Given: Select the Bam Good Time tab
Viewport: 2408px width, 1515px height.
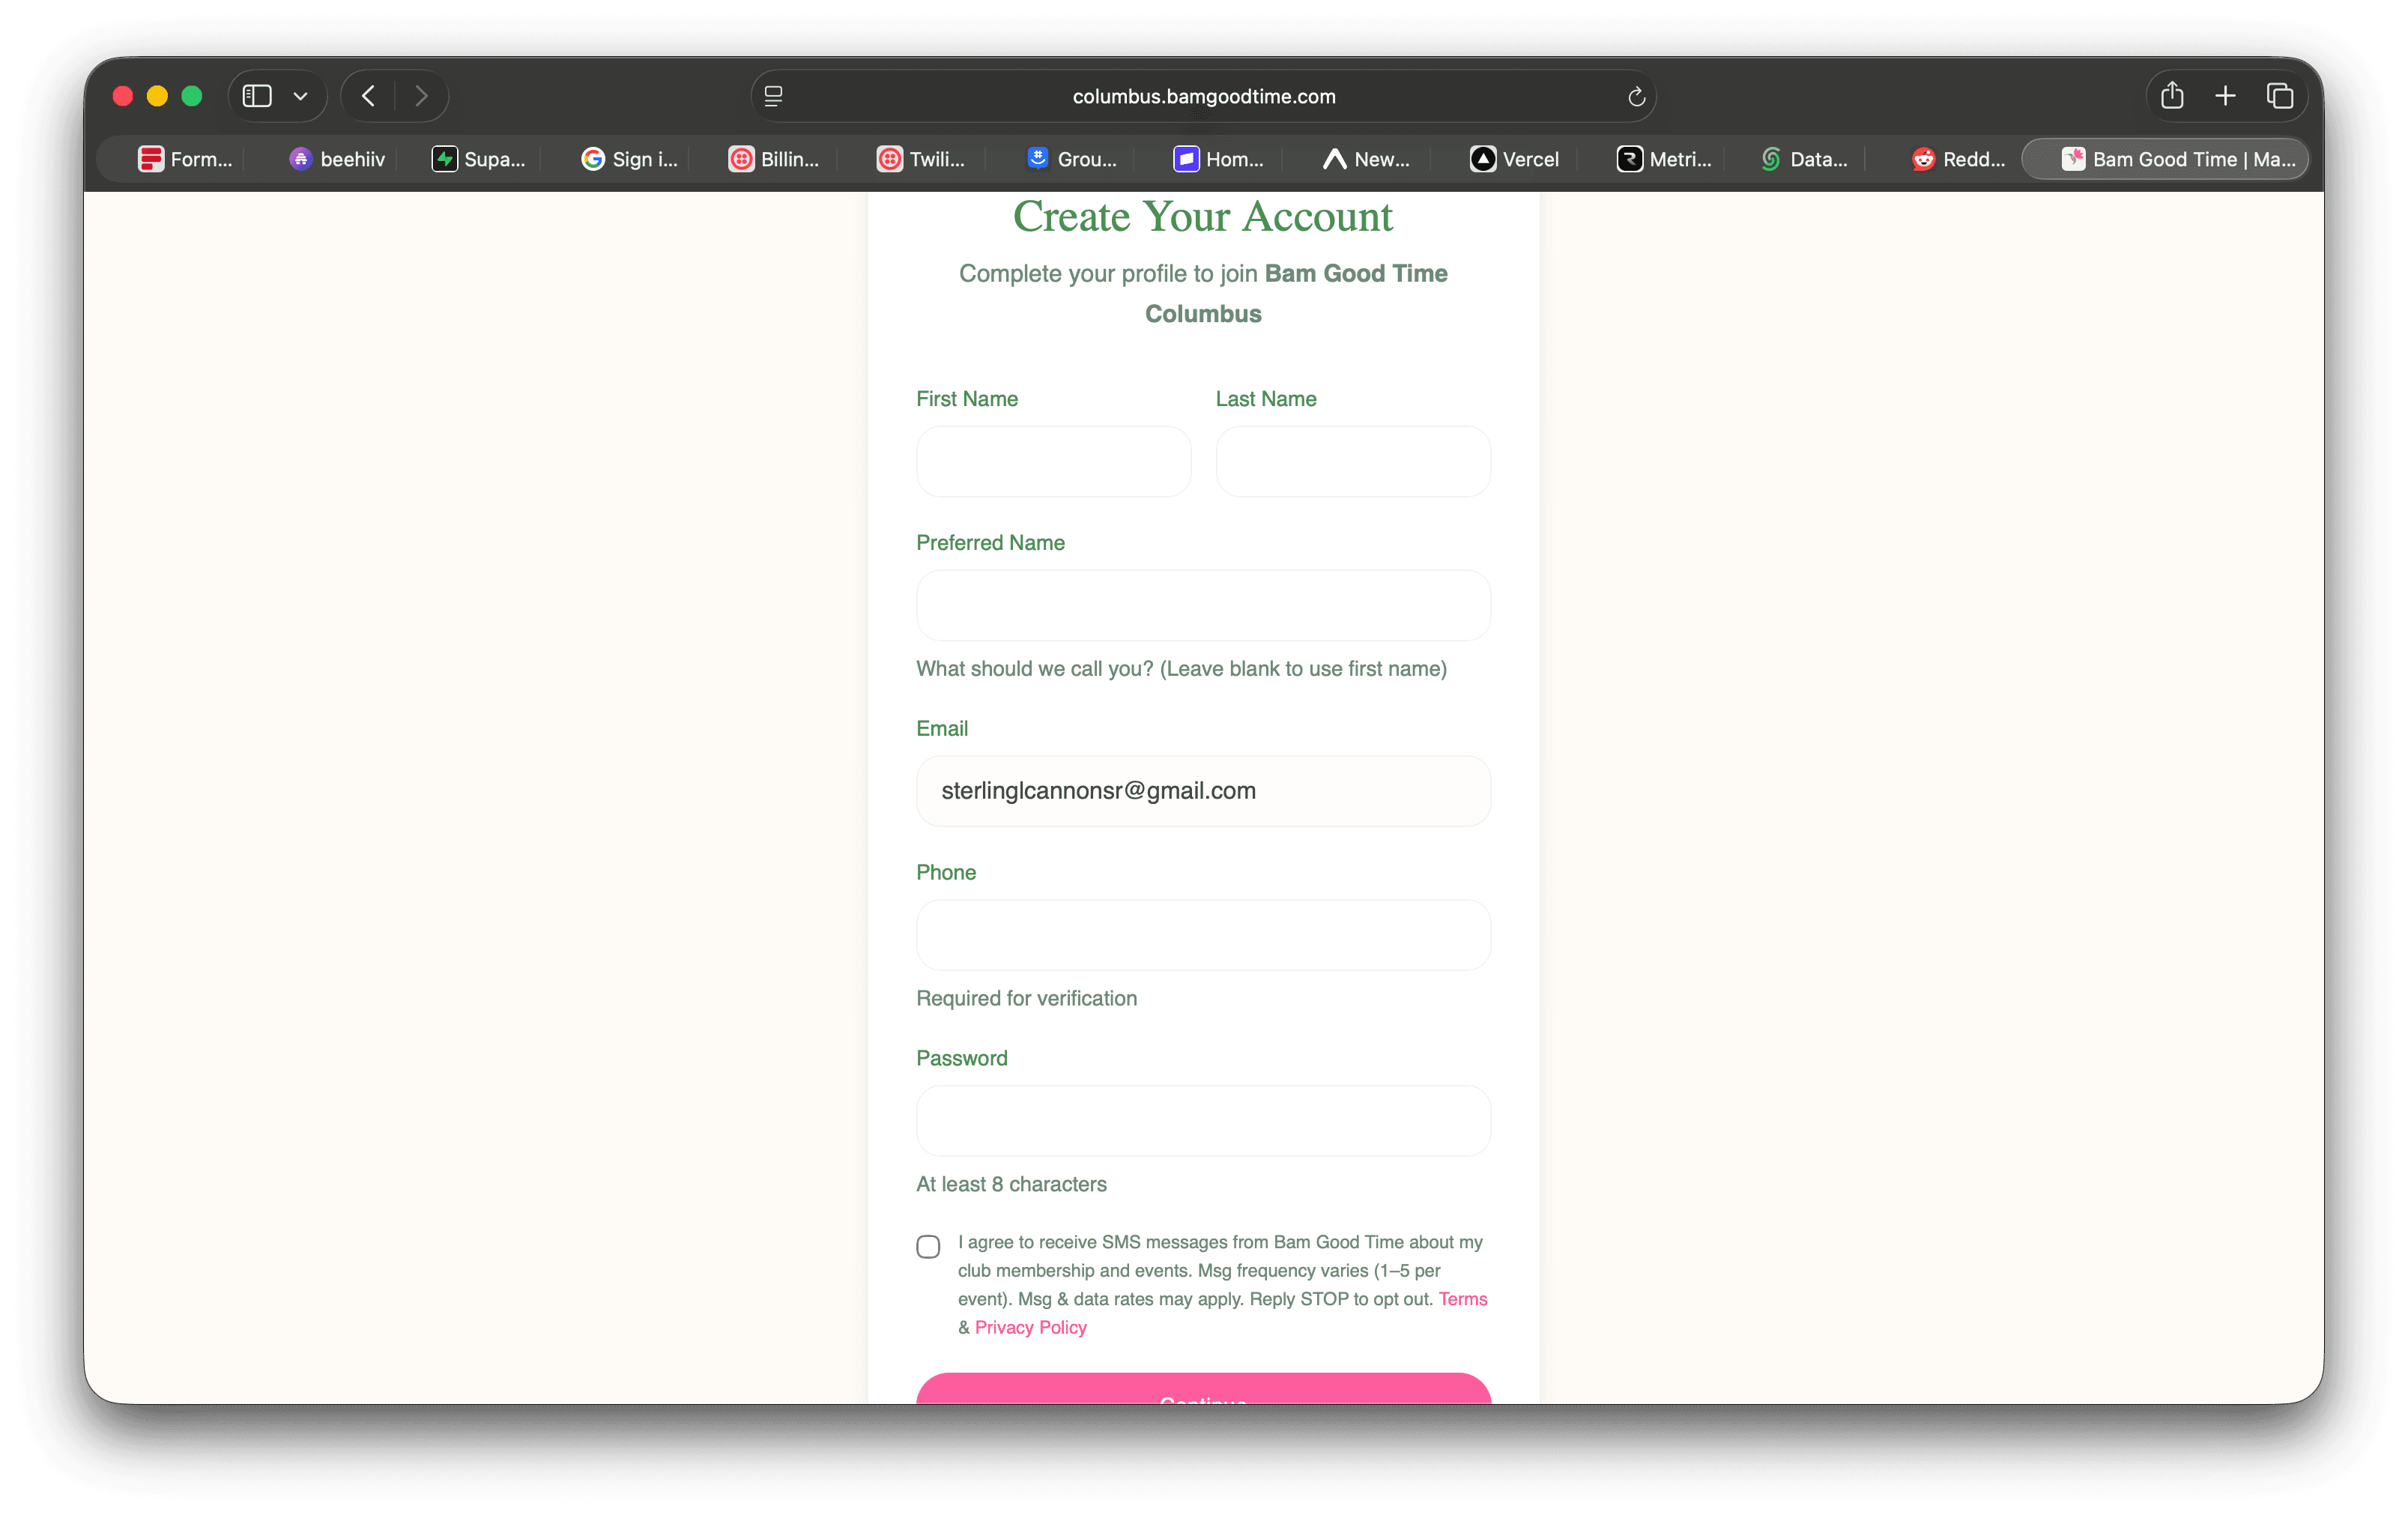Looking at the screenshot, I should 2165,159.
